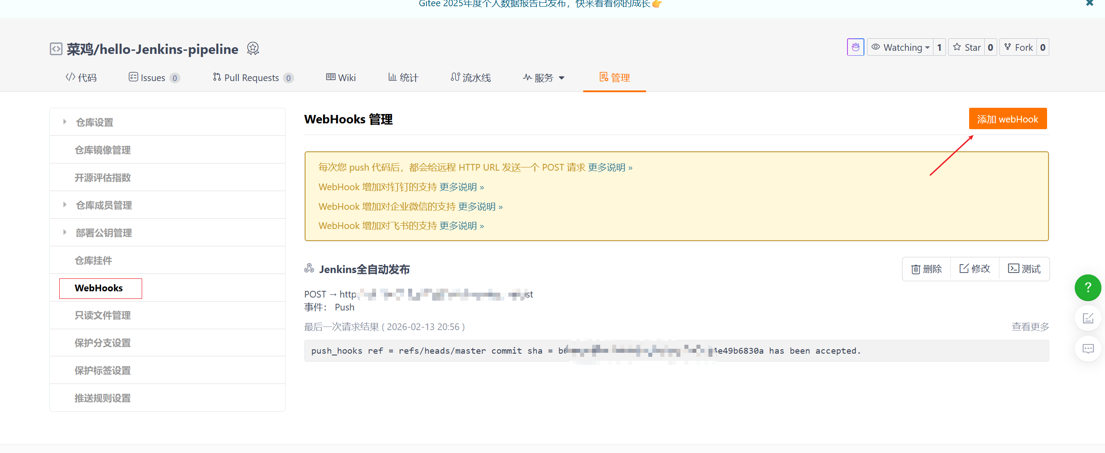Open 仓库镜像管理 in the sidebar
Viewport: 1105px width, 453px height.
[x=168, y=150]
